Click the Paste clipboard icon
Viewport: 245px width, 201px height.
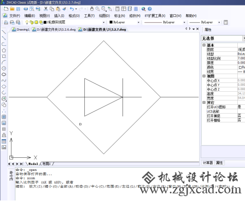click(58, 9)
